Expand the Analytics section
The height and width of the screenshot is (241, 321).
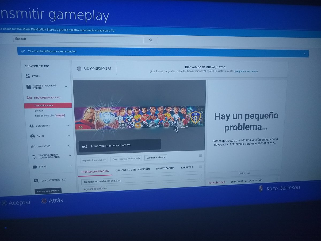(69, 146)
